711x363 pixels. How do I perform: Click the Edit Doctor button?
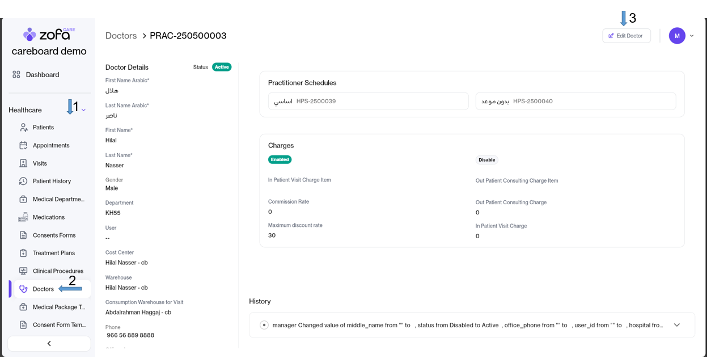pyautogui.click(x=627, y=36)
